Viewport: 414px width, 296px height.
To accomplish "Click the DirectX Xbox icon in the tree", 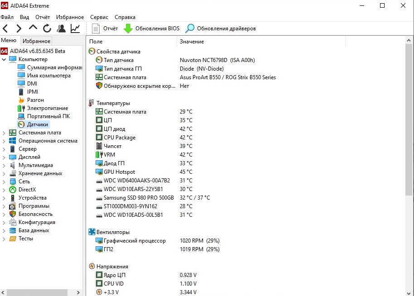I will tap(12, 190).
